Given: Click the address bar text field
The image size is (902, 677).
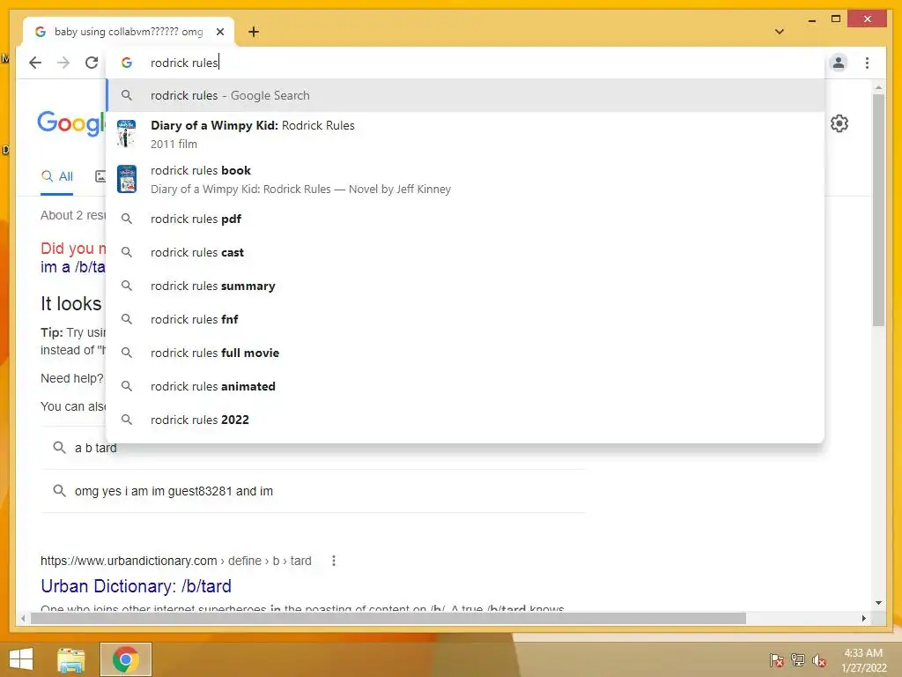Looking at the screenshot, I should (x=465, y=63).
